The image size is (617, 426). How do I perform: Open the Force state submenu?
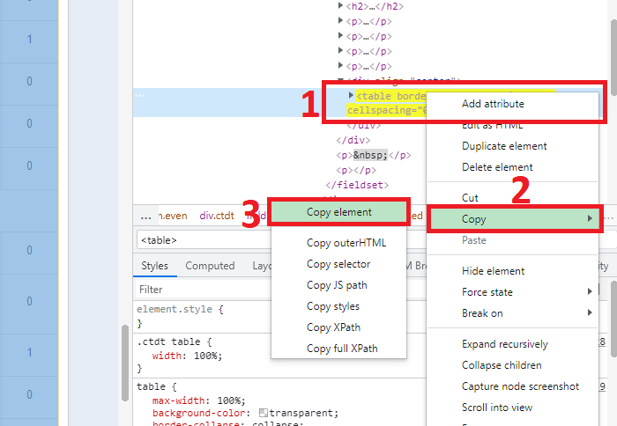click(513, 292)
